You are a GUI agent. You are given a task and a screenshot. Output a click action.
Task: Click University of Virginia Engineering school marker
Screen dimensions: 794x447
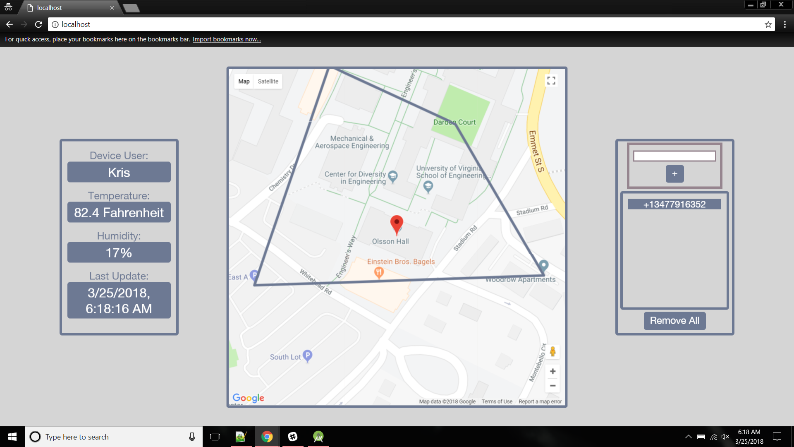pos(428,187)
